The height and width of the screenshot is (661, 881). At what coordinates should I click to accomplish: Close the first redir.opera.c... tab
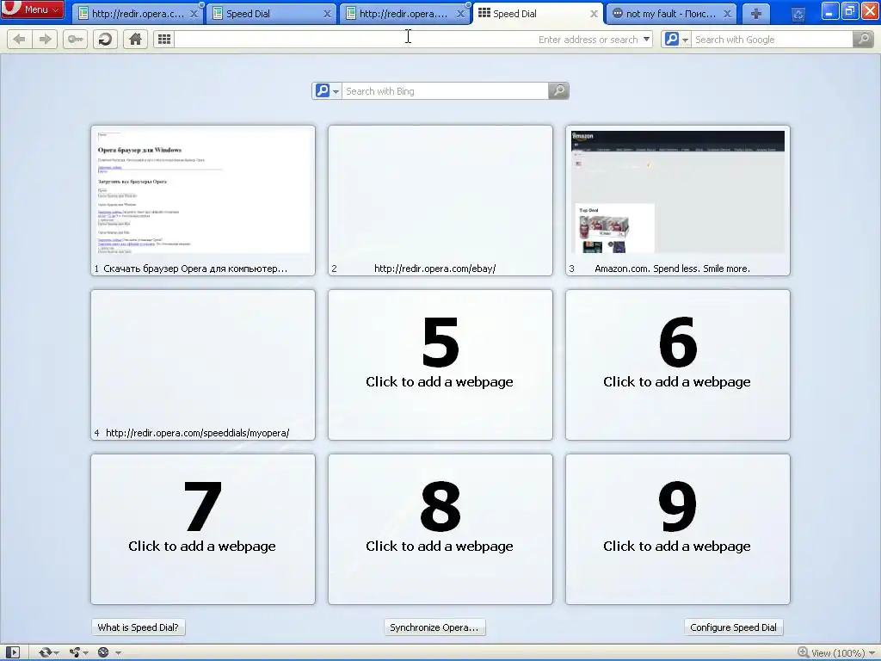pos(194,14)
